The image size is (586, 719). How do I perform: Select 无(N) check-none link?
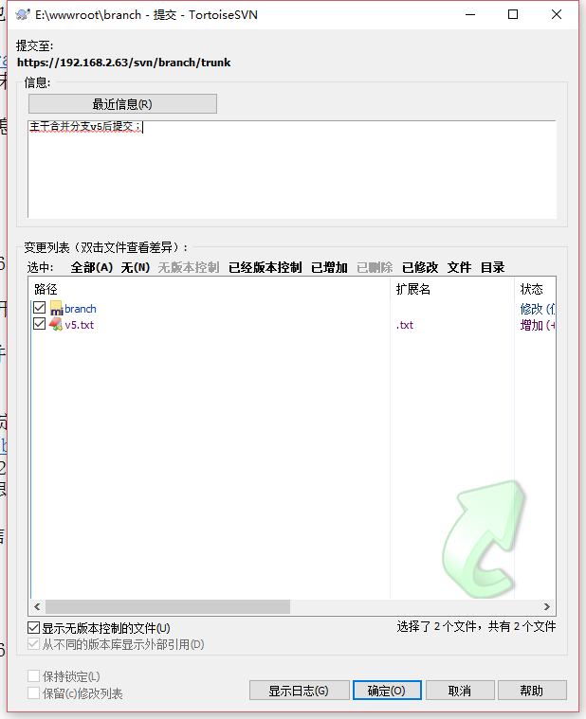pos(136,267)
